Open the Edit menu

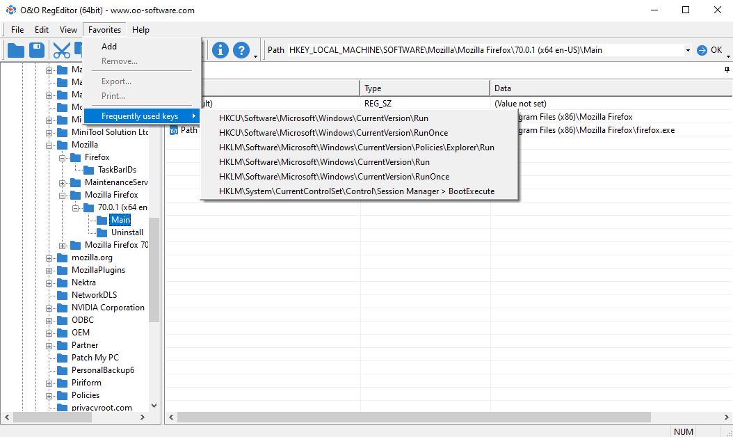(x=42, y=29)
